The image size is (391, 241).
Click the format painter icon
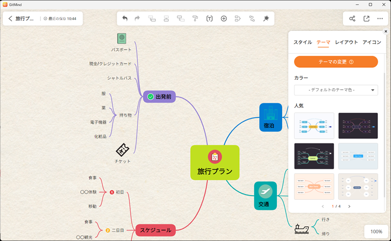pos(195,18)
